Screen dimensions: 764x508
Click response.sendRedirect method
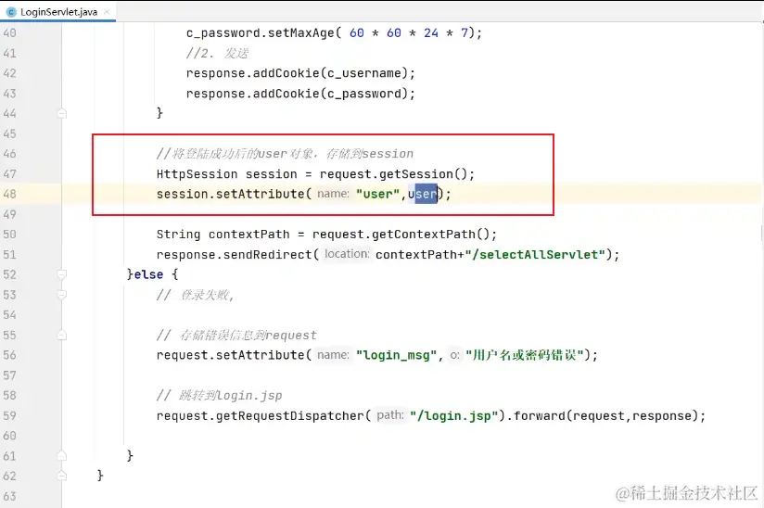point(234,254)
